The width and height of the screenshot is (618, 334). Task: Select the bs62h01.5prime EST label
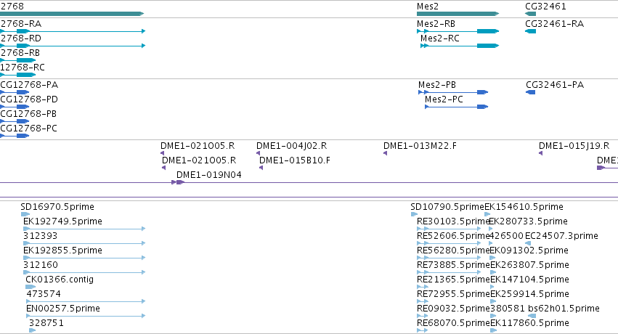pyautogui.click(x=564, y=309)
